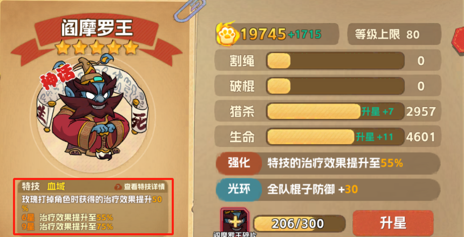Image resolution: width=464 pixels, height=237 pixels.
Task: Click the 阎摩罗王 name banner
Action: [x=97, y=29]
